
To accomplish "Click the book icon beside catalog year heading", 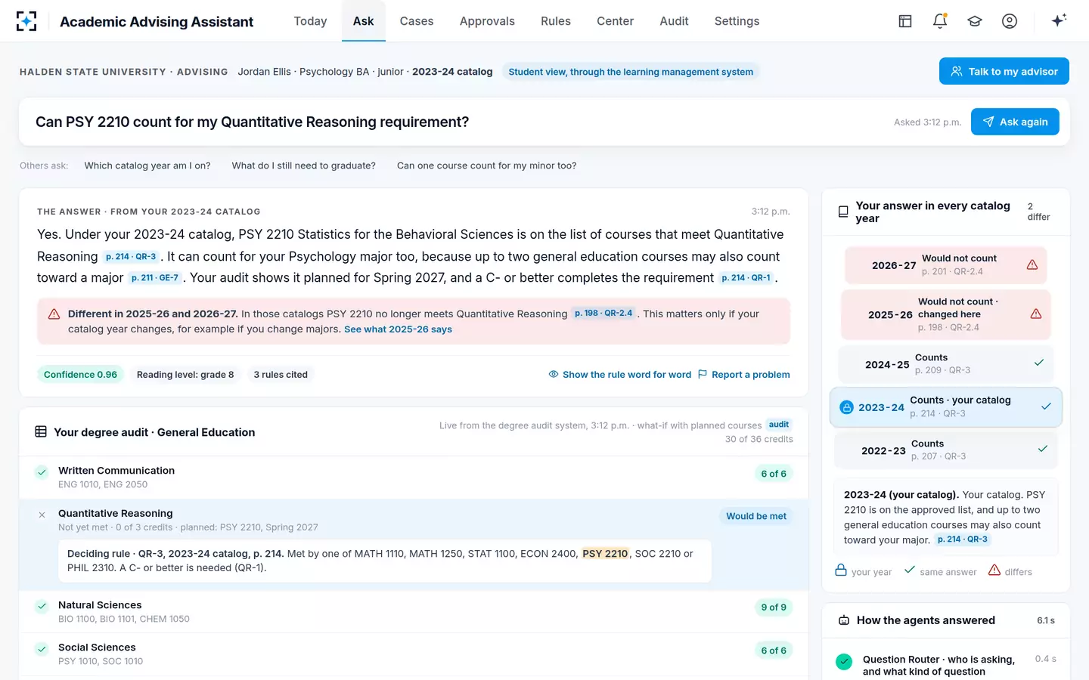I will tap(843, 212).
